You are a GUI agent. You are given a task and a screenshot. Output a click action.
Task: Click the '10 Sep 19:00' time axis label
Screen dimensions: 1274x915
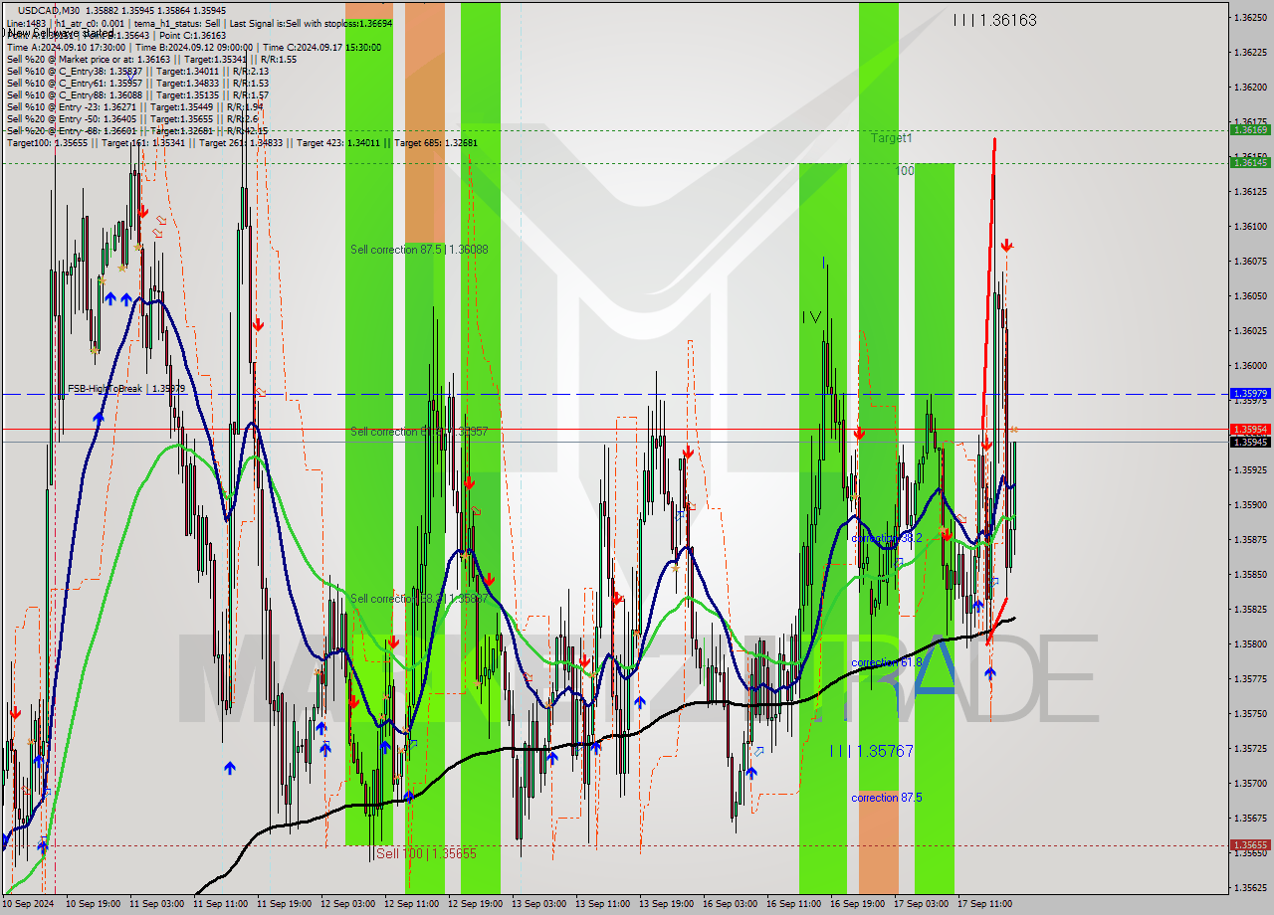tap(95, 904)
